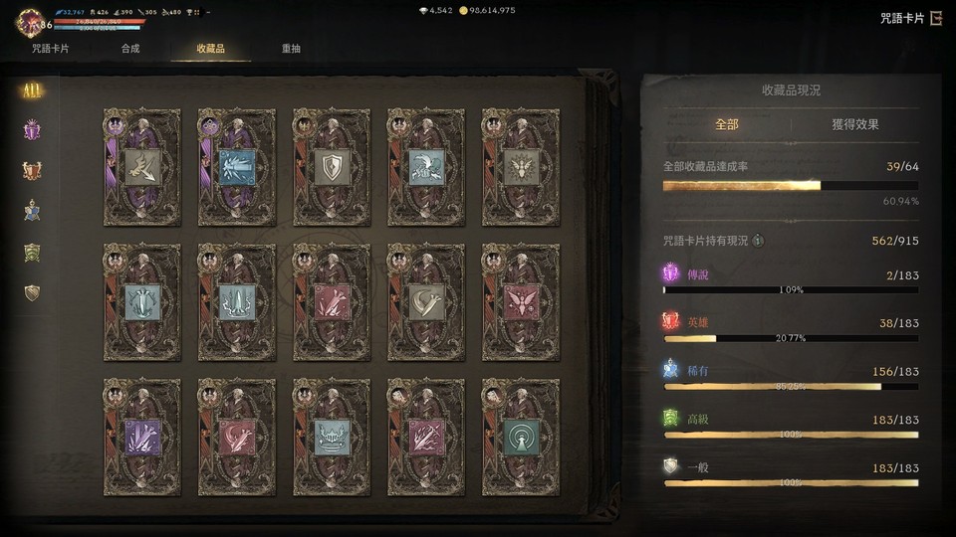The height and width of the screenshot is (537, 956).
Task: Filter by grey common shield icon
Action: click(x=32, y=292)
